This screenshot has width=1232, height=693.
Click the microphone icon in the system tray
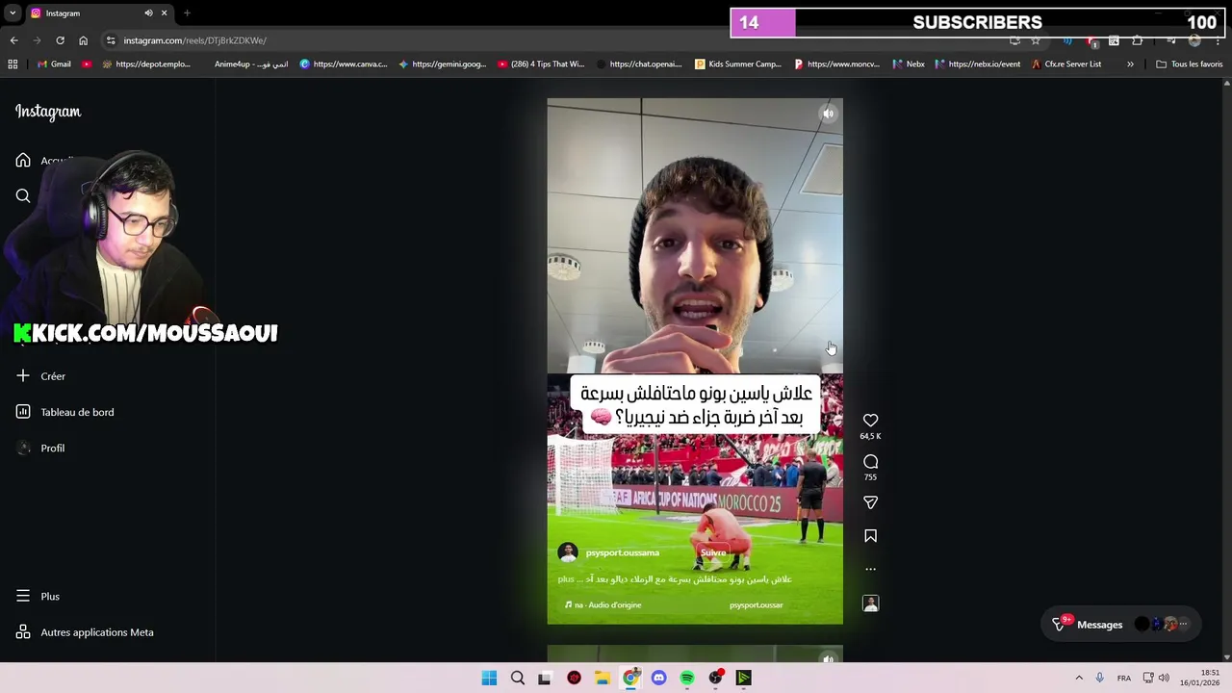click(x=1099, y=679)
